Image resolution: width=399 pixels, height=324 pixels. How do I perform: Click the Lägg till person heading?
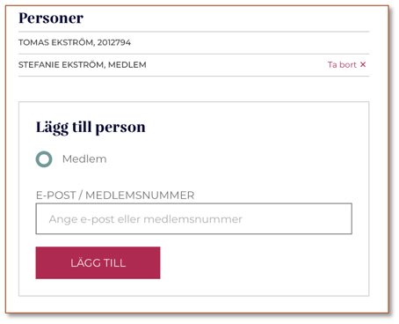tap(91, 128)
